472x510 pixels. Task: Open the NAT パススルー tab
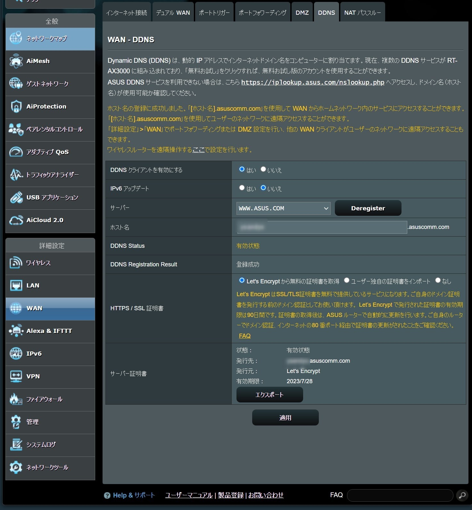362,13
